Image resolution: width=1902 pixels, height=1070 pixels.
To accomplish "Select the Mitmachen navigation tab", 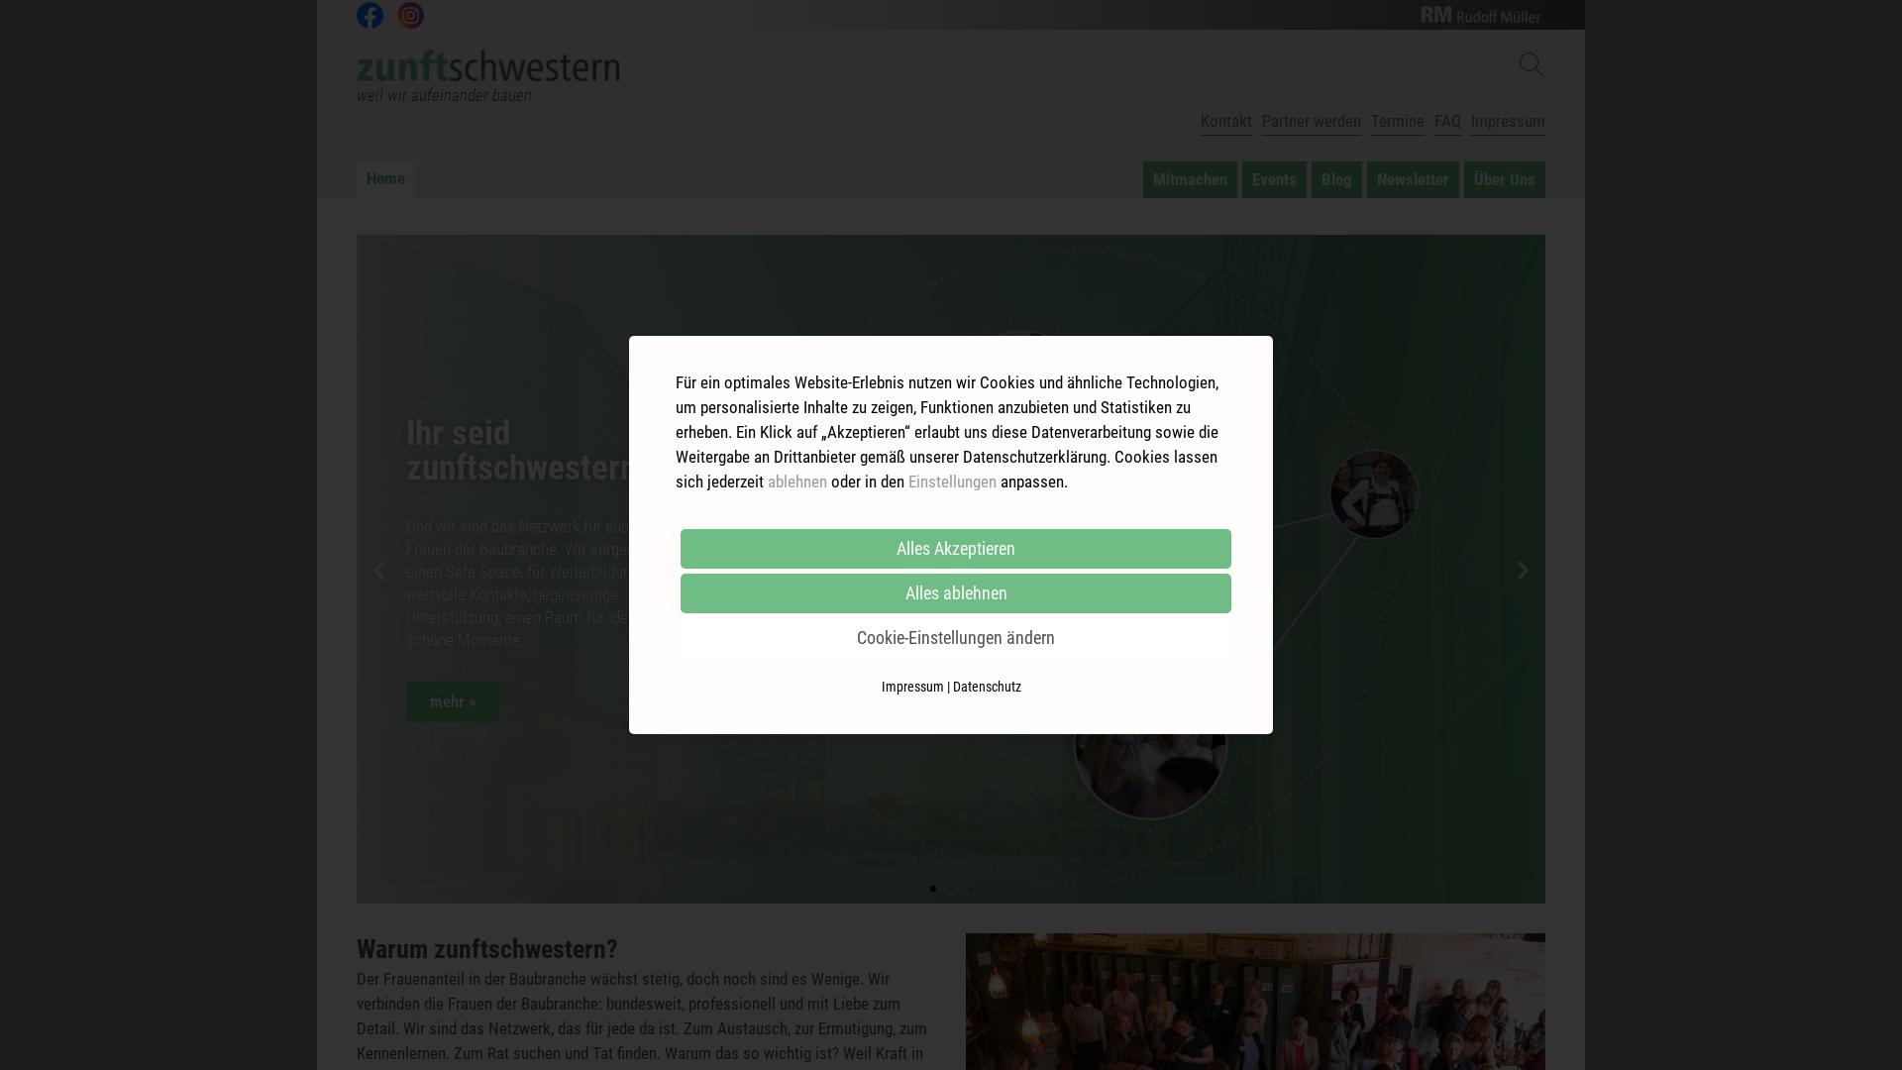I will click(1189, 179).
